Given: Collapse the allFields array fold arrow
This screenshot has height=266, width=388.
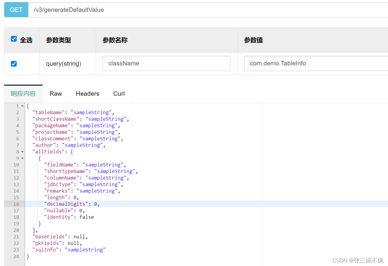Looking at the screenshot, I should 22,152.
